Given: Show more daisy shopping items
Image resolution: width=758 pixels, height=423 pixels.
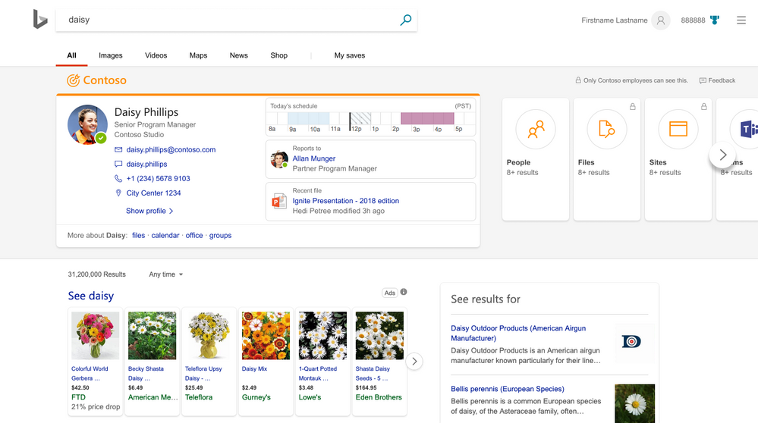Looking at the screenshot, I should (x=414, y=361).
